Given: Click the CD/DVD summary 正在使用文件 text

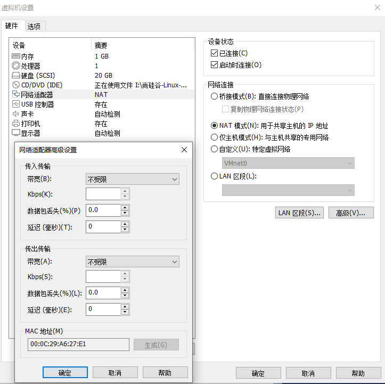Looking at the screenshot, I should [x=141, y=85].
